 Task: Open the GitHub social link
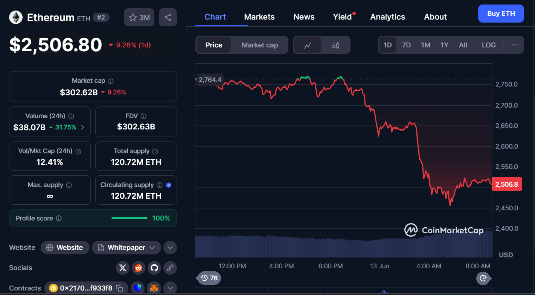point(154,268)
